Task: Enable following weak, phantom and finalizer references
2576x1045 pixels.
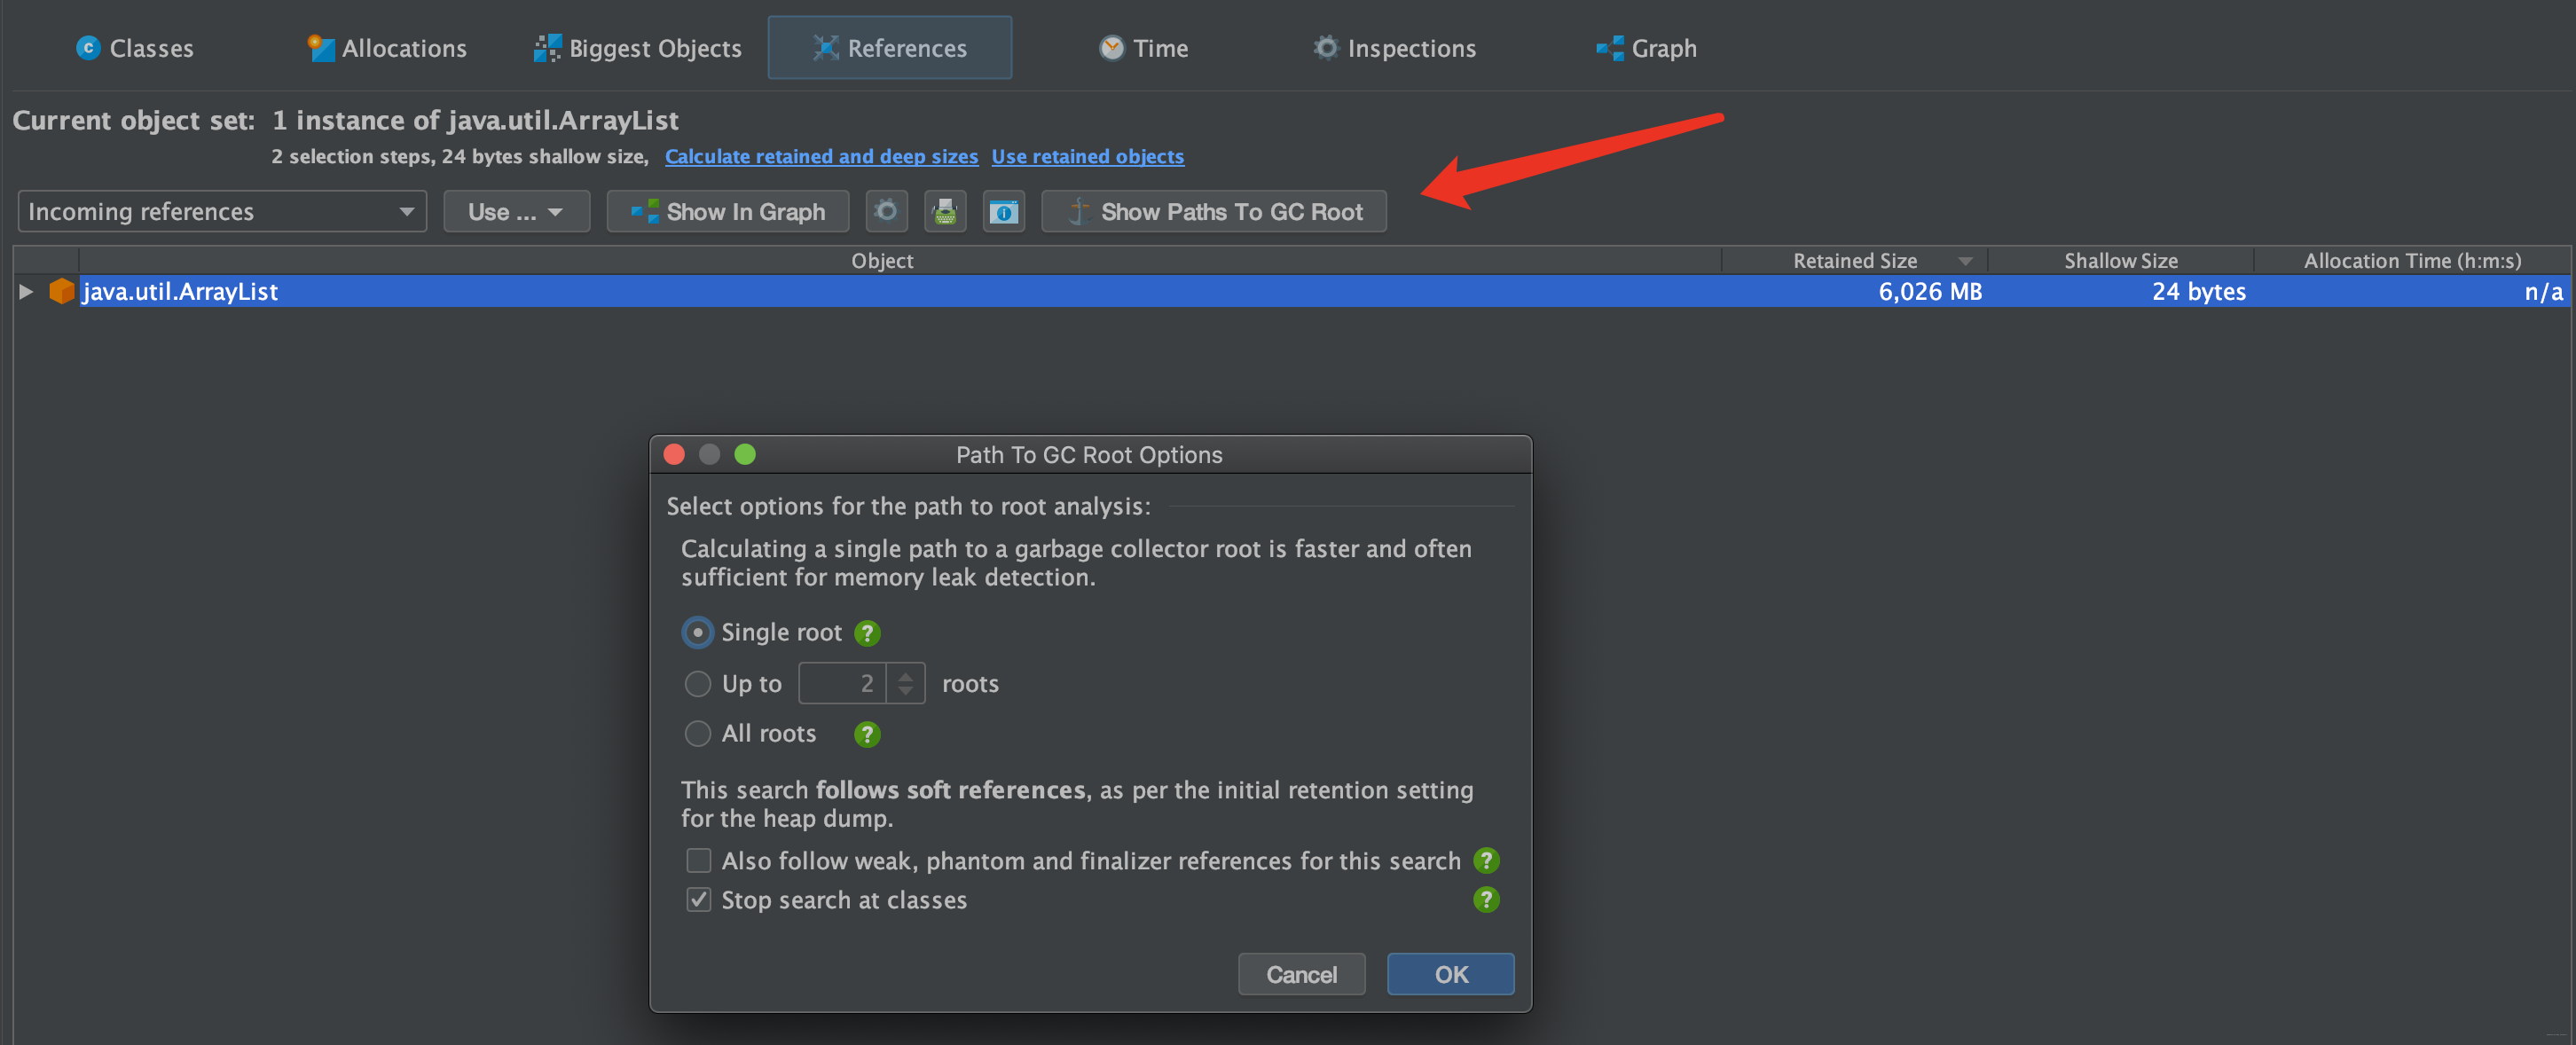Action: click(698, 860)
